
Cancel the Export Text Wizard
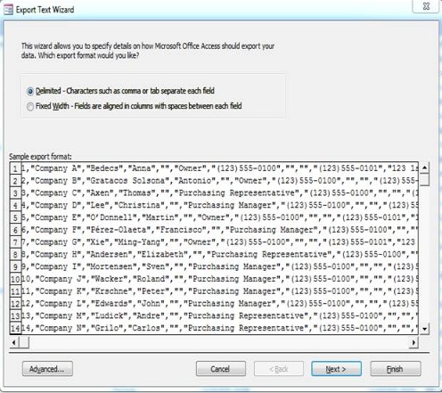pos(221,369)
